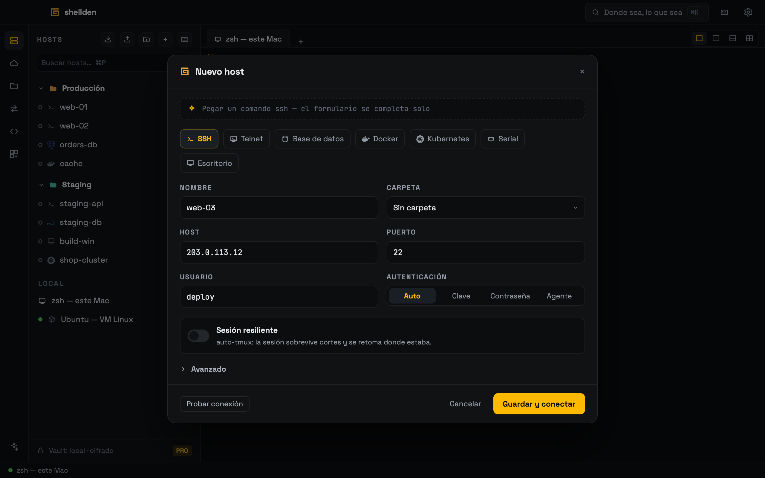
Task: Select the SSH connection type
Action: pos(199,139)
